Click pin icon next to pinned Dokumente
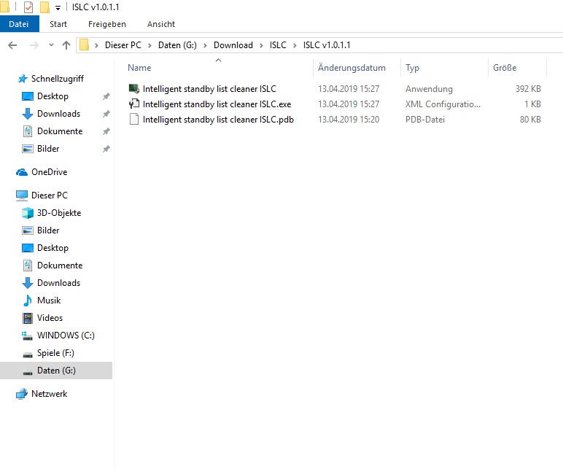 click(x=106, y=131)
